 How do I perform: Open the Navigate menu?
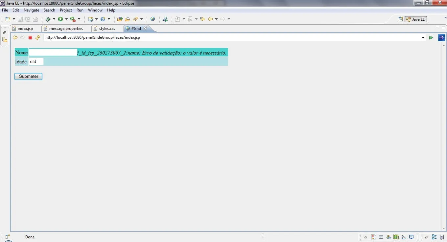(32, 10)
